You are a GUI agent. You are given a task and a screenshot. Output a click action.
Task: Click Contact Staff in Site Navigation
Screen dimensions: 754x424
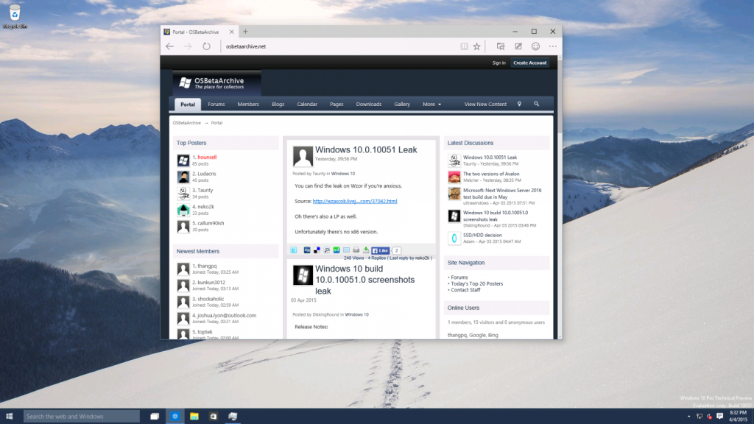pyautogui.click(x=465, y=290)
